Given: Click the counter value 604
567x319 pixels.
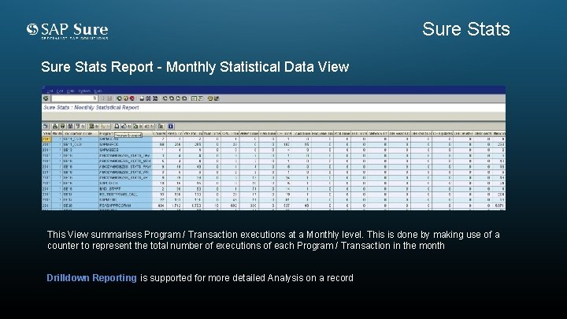Looking at the screenshot, I should pos(161,206).
